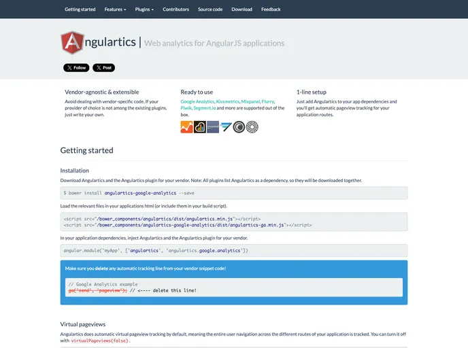This screenshot has width=468, height=348.
Task: Follow the Piwik link
Action: pos(186,108)
